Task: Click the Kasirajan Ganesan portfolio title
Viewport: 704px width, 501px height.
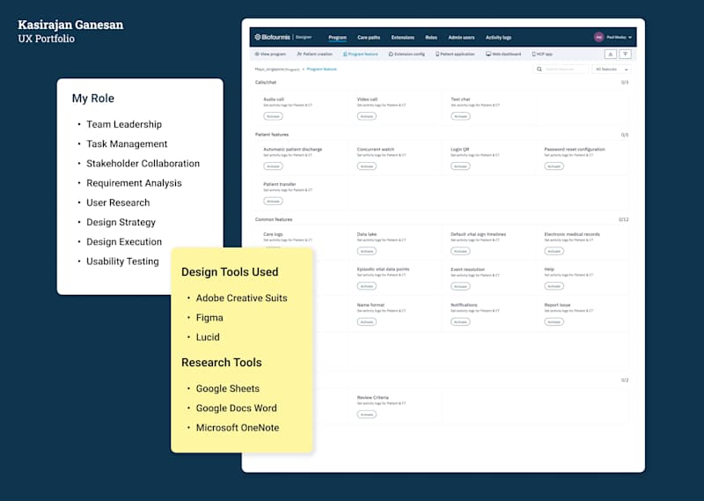Action: pos(70,25)
